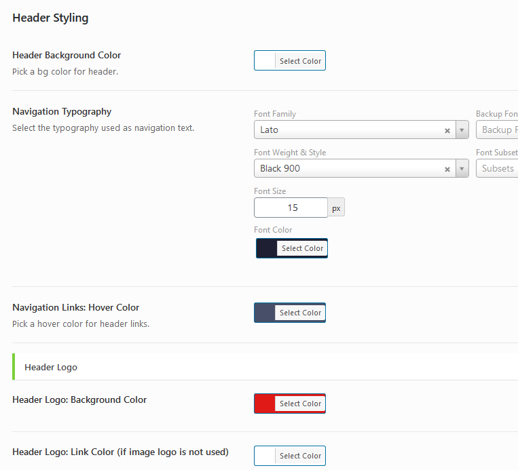
Task: Click the Lato font family field
Action: coord(346,130)
